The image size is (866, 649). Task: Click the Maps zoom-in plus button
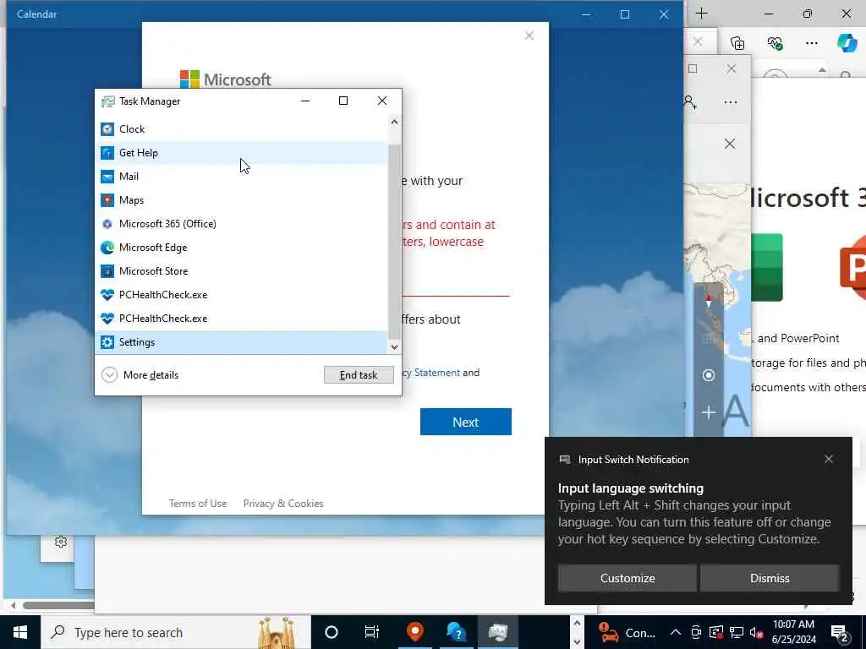[x=709, y=412]
